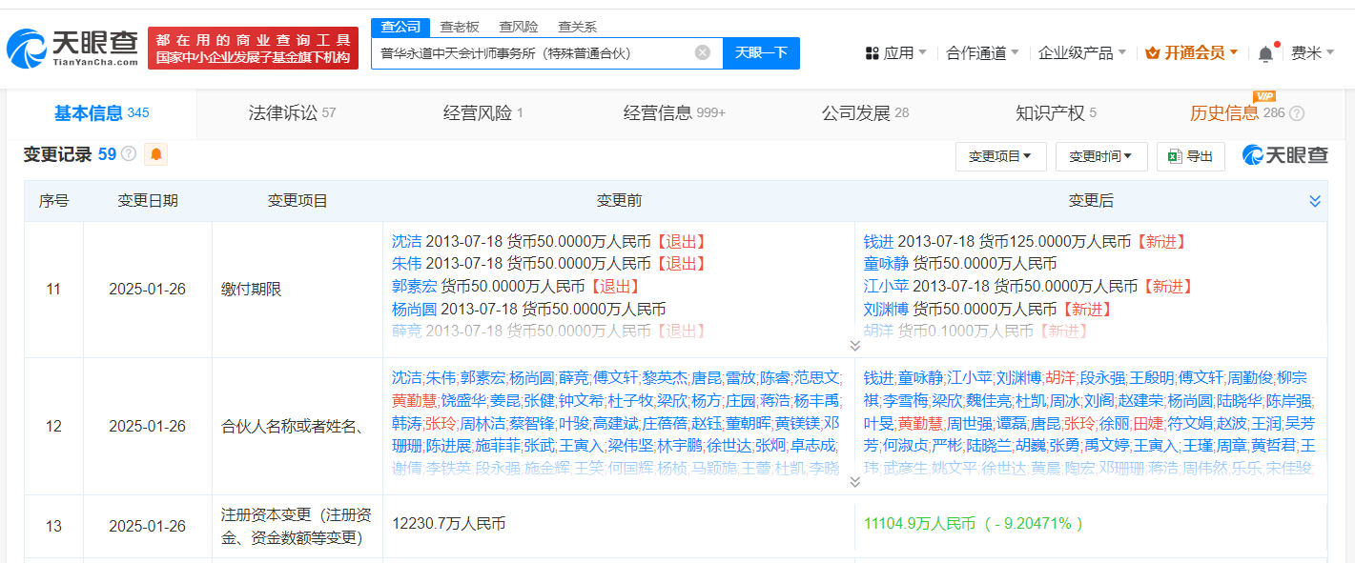Click the 开通会员 membership link
Viewport: 1355px width, 563px height.
pyautogui.click(x=1191, y=53)
